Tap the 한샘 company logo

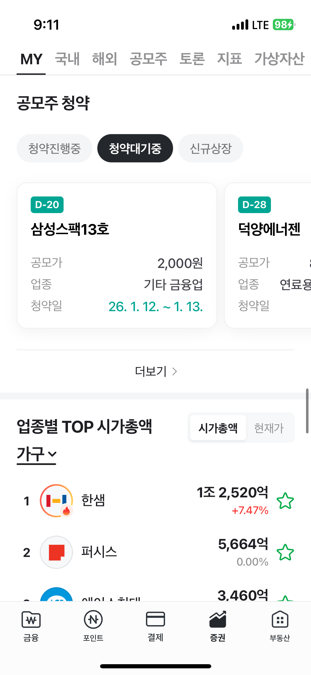click(56, 500)
